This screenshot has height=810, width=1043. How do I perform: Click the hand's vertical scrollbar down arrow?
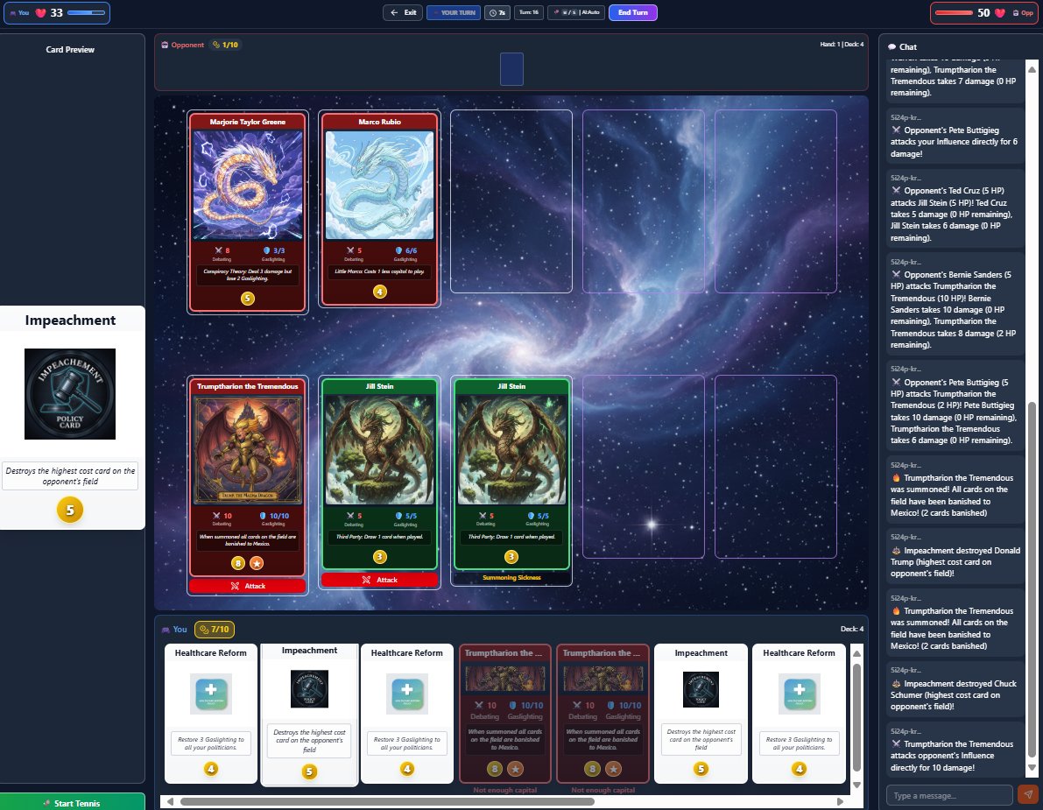(856, 785)
